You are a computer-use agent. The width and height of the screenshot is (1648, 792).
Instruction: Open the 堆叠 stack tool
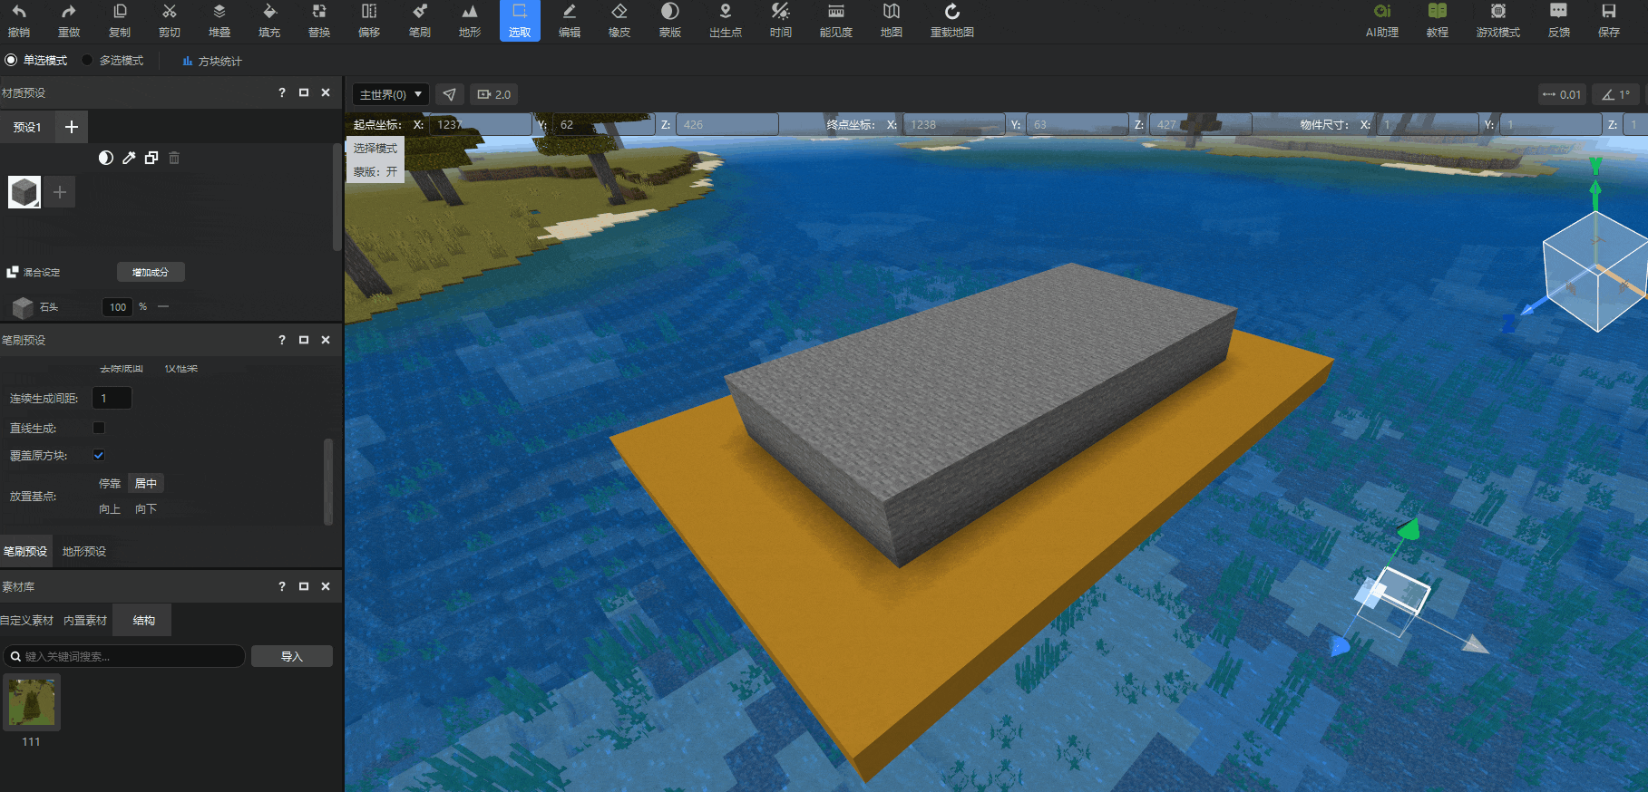pos(219,21)
